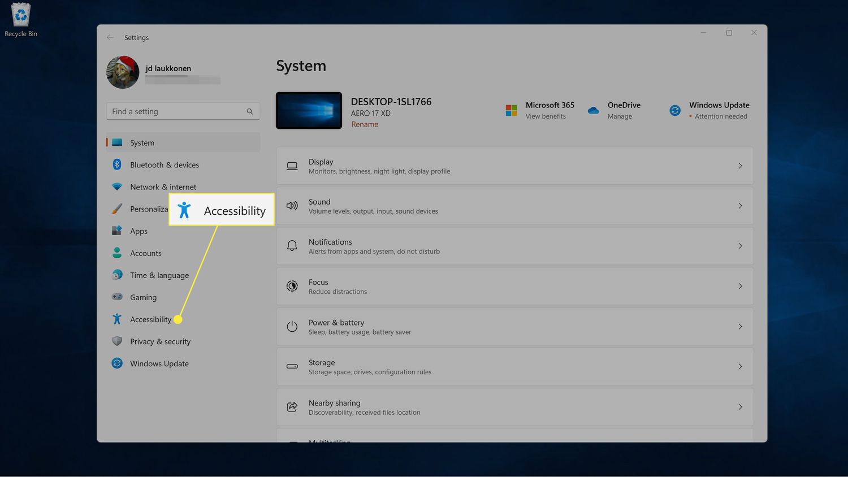848x477 pixels.
Task: Click the DESKTOP-1SL1766 device name
Action: point(391,102)
